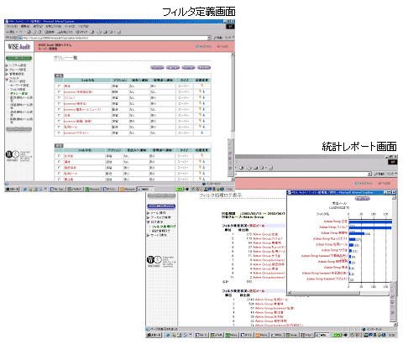This screenshot has height=344, width=403.
Task: Click the Print icon in the report window toolbar
Action: click(255, 168)
